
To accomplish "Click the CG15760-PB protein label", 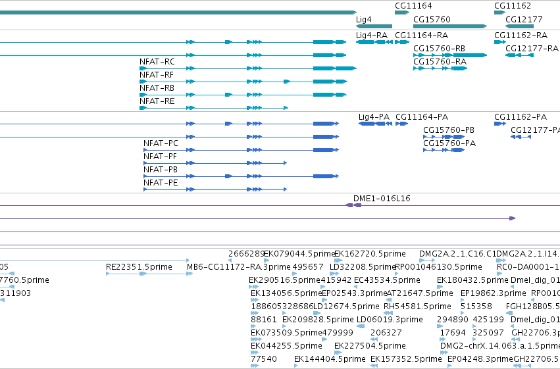I will [449, 130].
